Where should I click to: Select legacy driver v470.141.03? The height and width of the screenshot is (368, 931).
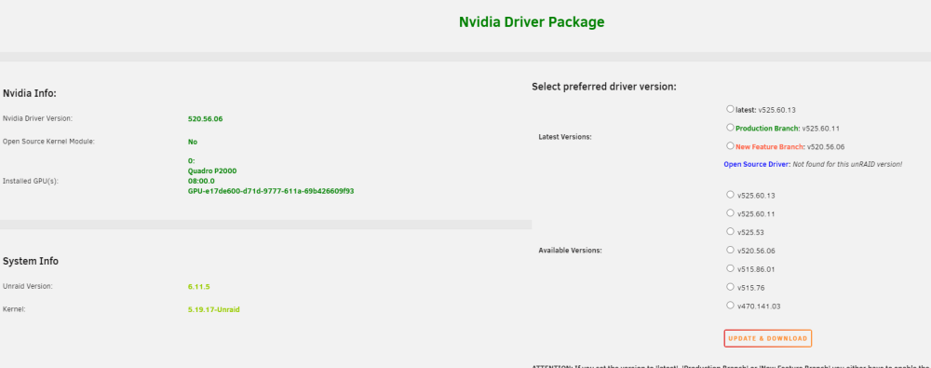point(730,305)
